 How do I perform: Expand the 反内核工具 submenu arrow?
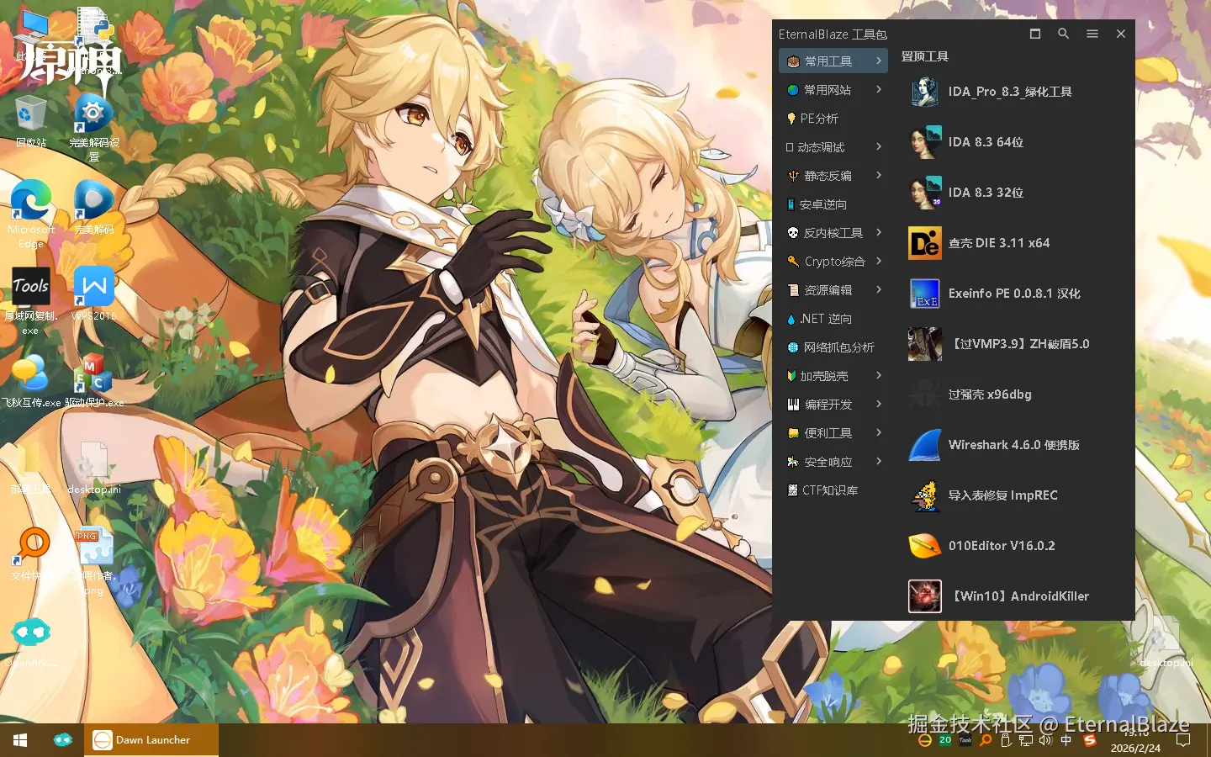[879, 232]
